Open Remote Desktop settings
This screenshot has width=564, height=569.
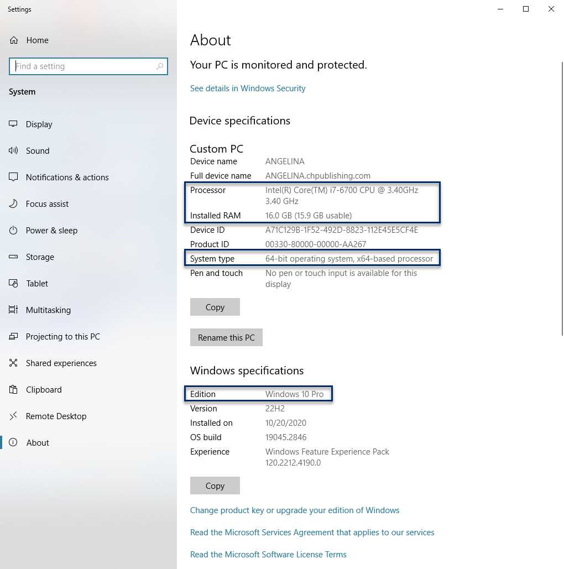[56, 416]
